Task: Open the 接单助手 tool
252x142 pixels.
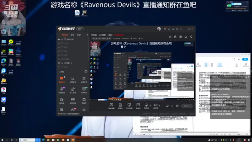Action: coord(84,90)
